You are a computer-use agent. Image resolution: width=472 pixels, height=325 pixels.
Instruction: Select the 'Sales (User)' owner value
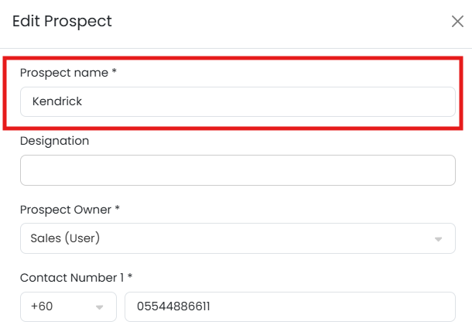(x=65, y=238)
